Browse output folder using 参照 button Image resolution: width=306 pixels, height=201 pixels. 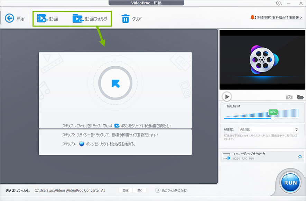[125, 190]
